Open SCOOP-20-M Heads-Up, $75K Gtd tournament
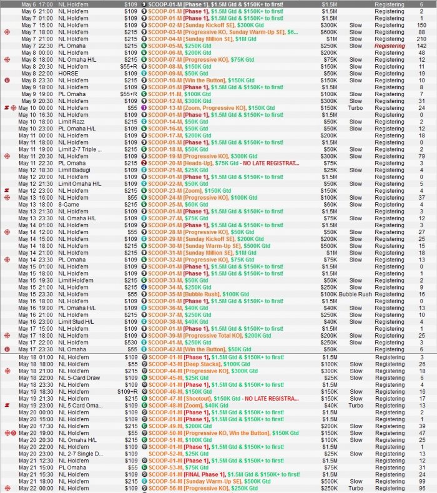Screen dimensions: 437x493 pyautogui.click(x=223, y=163)
